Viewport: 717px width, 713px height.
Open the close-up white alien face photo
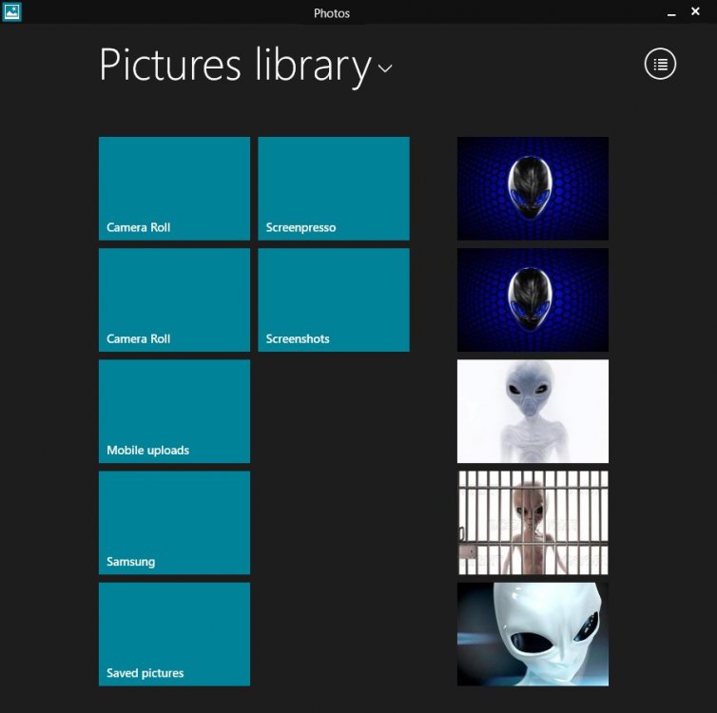coord(533,633)
